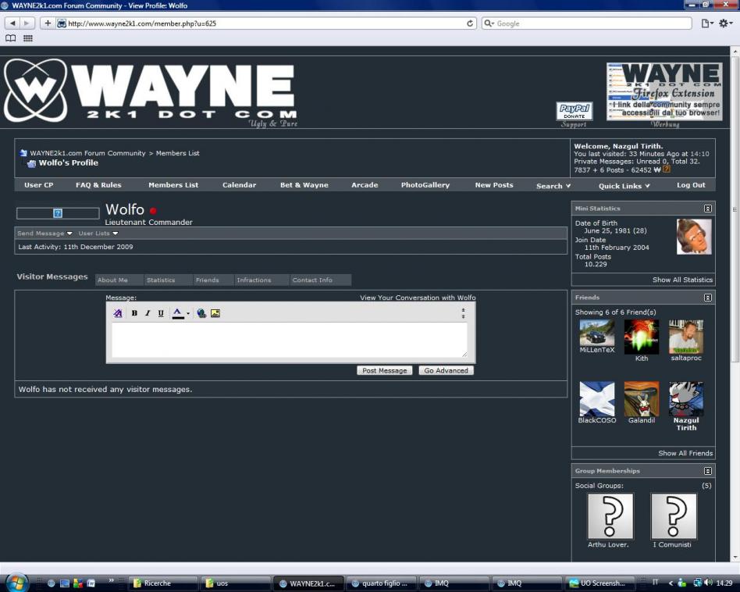Open Calendar in the navbar
This screenshot has width=740, height=592.
240,185
